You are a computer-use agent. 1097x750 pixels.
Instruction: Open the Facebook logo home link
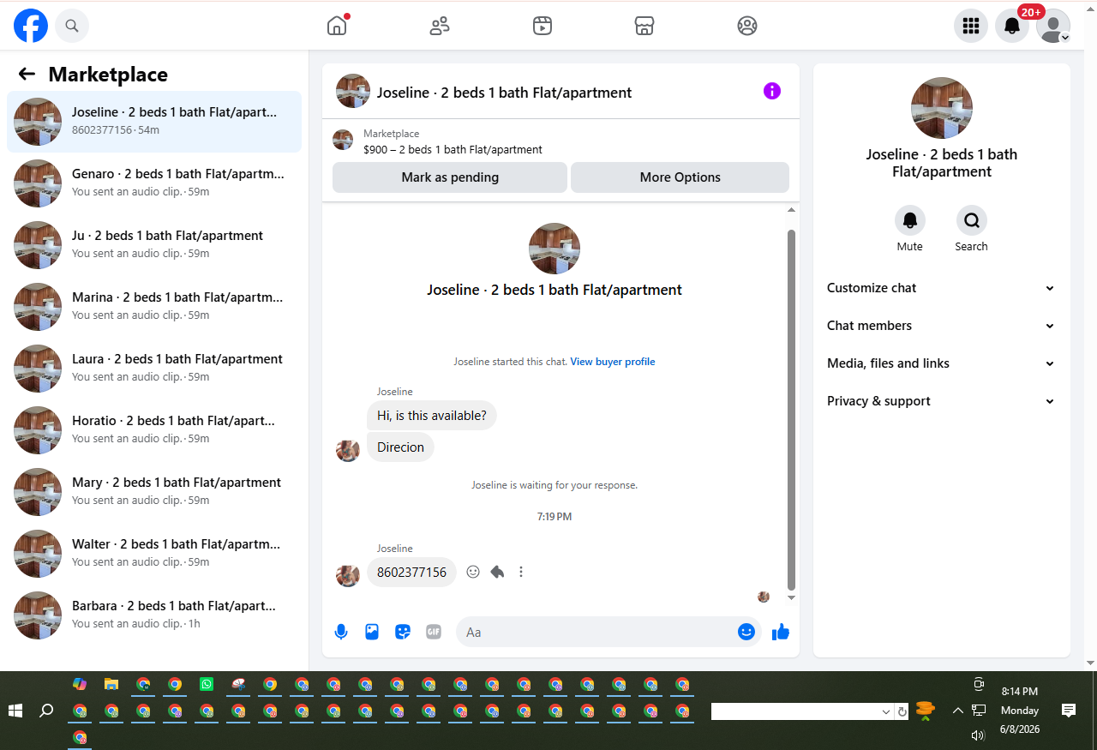click(x=31, y=26)
